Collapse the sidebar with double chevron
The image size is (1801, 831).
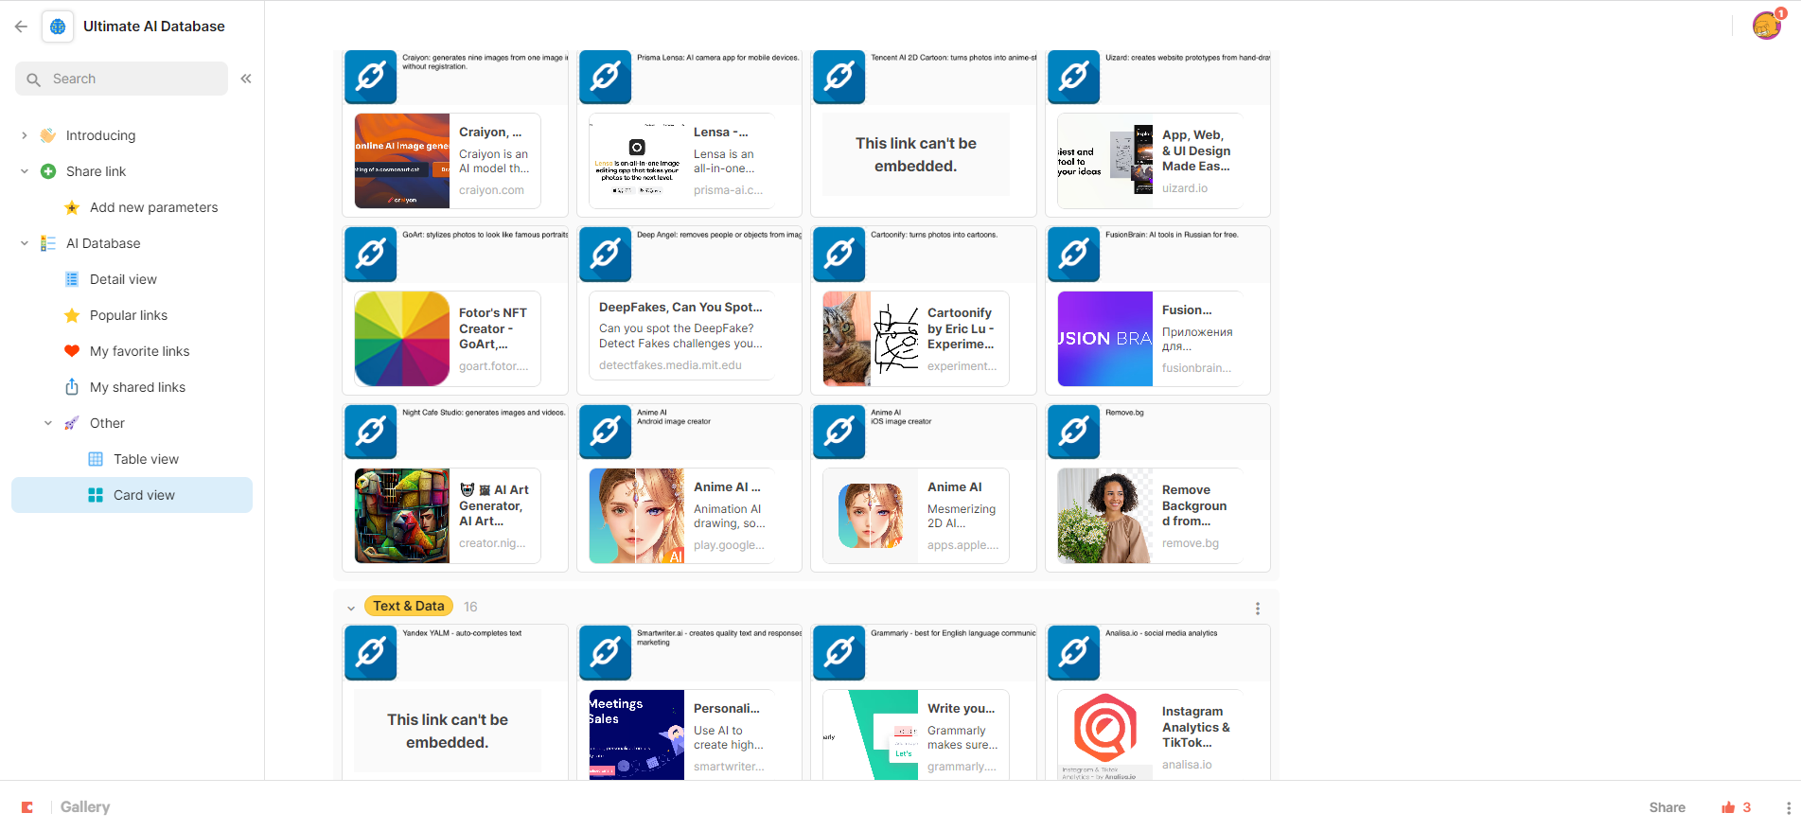coord(246,79)
